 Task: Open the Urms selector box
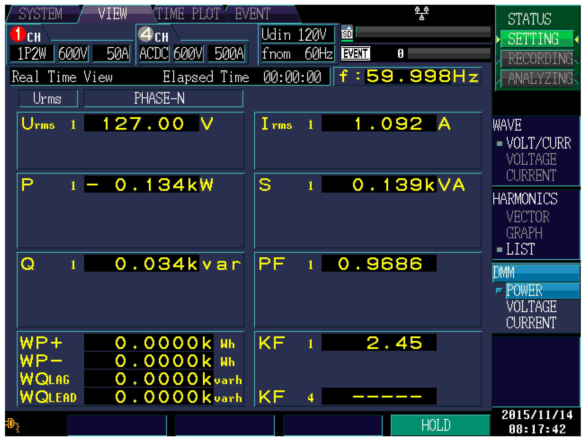(48, 98)
